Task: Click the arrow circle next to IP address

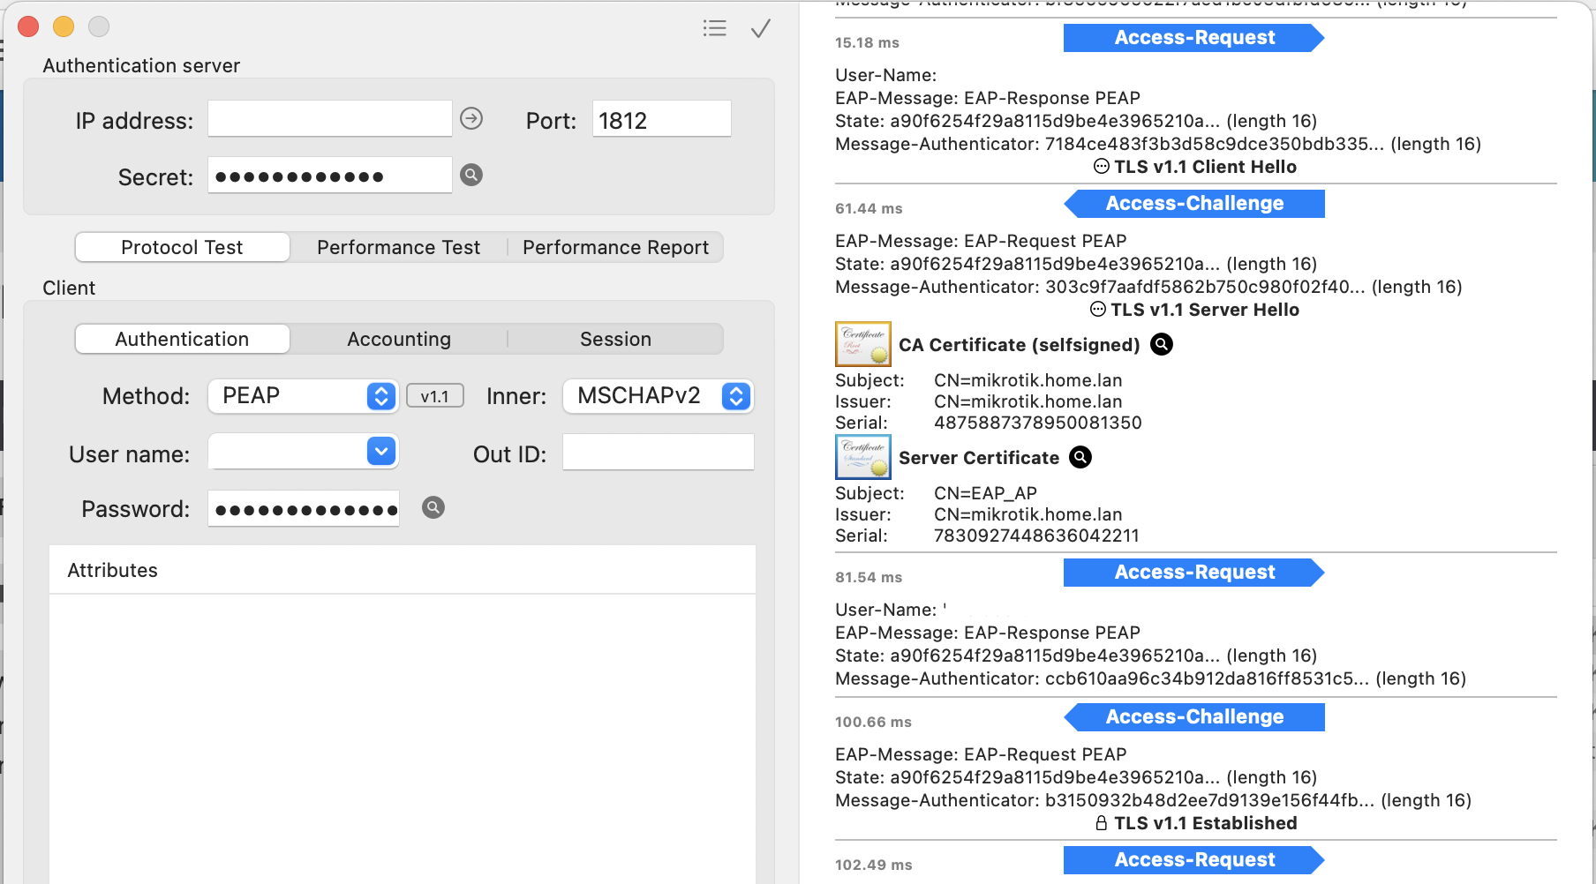Action: click(x=471, y=118)
